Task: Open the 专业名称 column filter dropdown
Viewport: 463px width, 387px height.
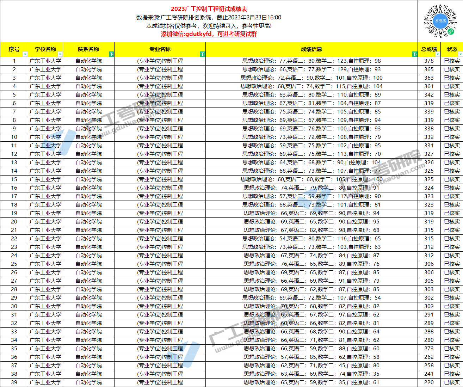Action: coord(203,54)
